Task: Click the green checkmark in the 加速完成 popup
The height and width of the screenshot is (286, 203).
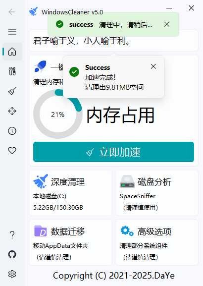Action: click(74, 72)
